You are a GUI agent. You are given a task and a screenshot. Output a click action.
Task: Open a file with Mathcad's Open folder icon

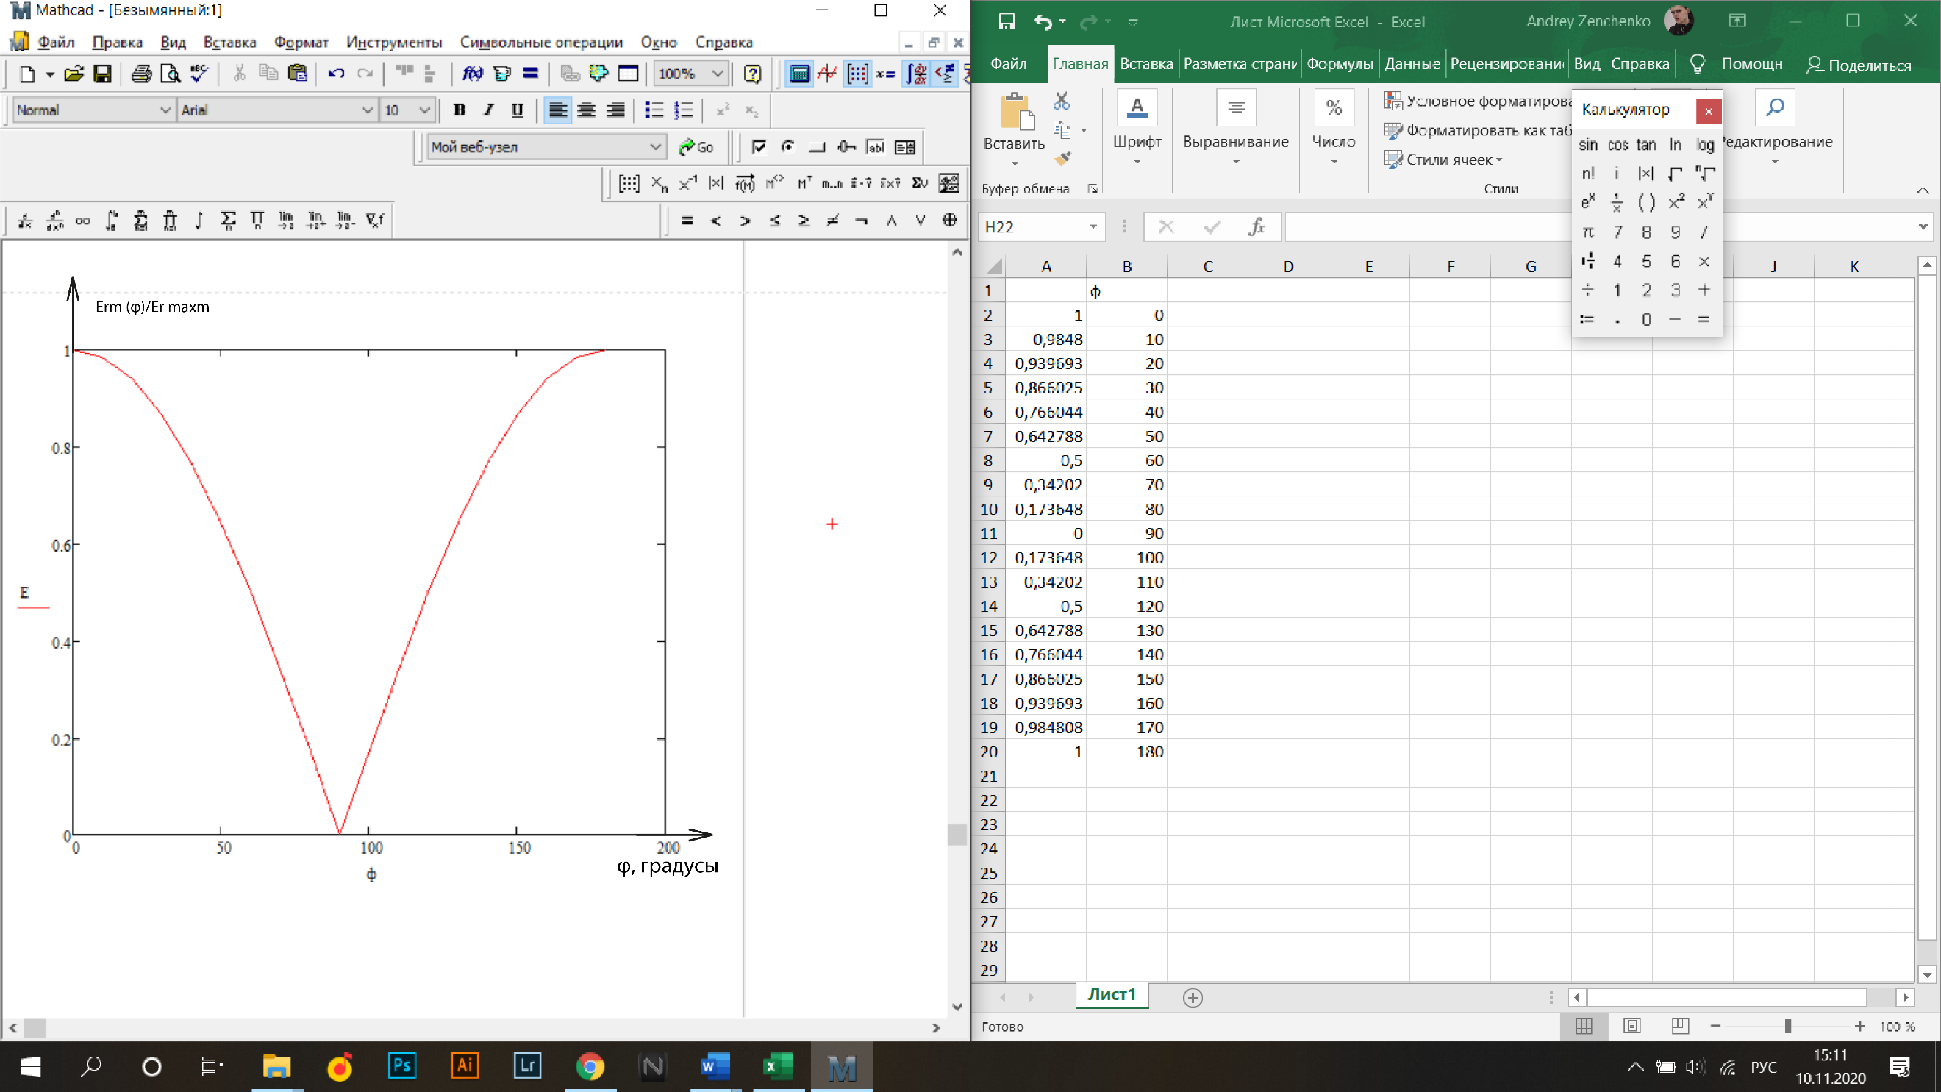coord(73,74)
